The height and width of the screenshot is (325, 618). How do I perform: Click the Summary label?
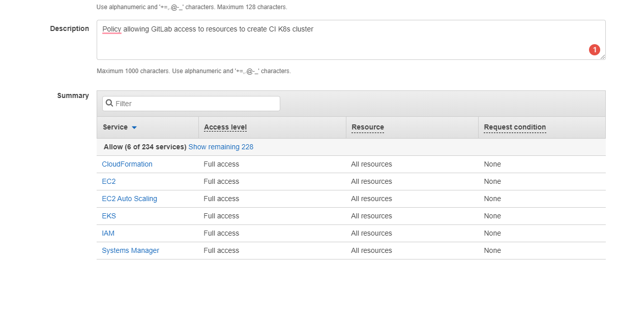click(73, 95)
